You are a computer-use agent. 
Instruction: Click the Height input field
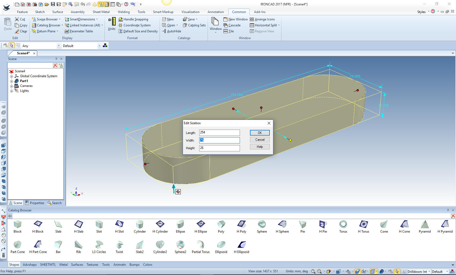coord(219,148)
